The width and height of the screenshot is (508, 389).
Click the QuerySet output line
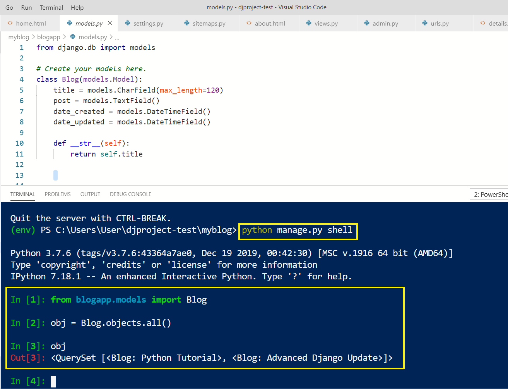click(221, 358)
